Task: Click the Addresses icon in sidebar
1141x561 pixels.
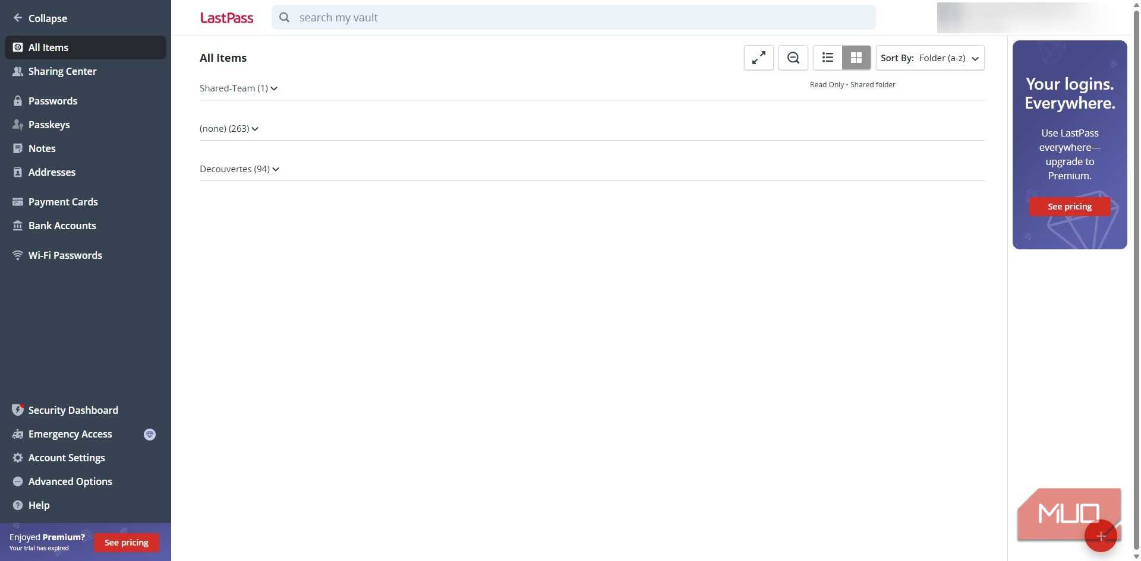Action: tap(18, 172)
